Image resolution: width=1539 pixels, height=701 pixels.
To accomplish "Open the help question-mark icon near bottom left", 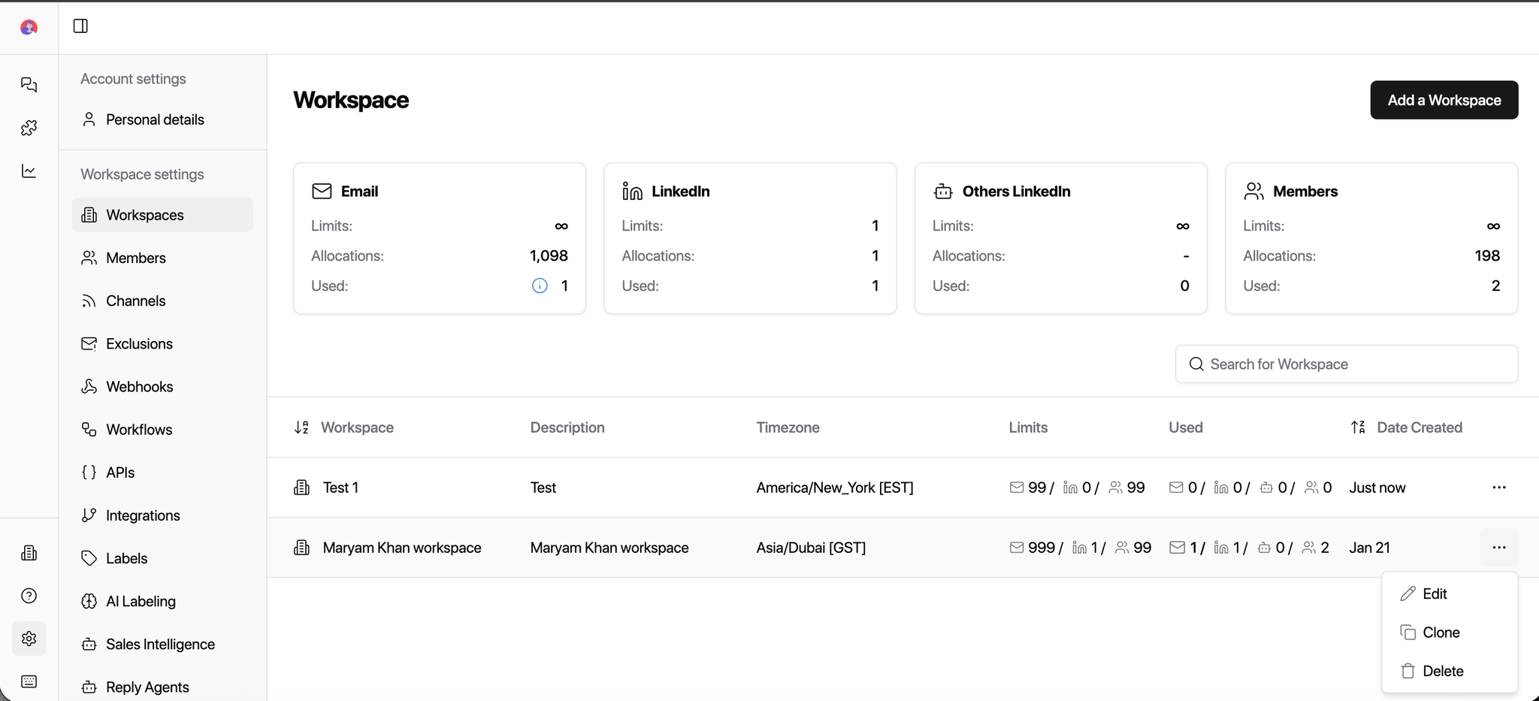I will [29, 595].
